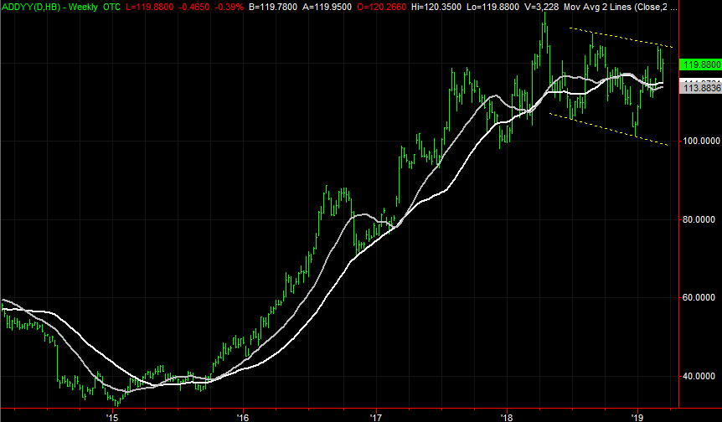
Task: Click the percent change -0.39%
Action: (x=229, y=7)
